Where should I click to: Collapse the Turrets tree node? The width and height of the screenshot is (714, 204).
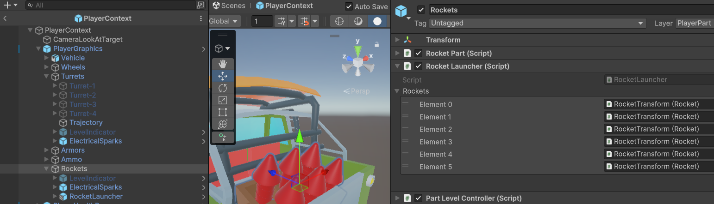click(x=46, y=77)
